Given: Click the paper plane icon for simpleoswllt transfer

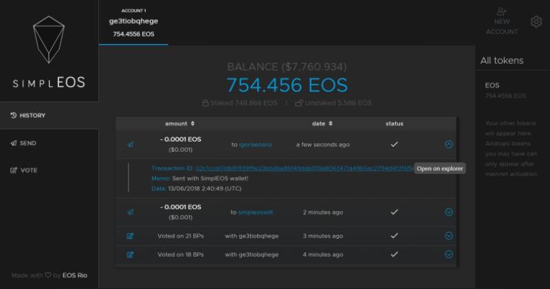Looking at the screenshot, I should (130, 212).
